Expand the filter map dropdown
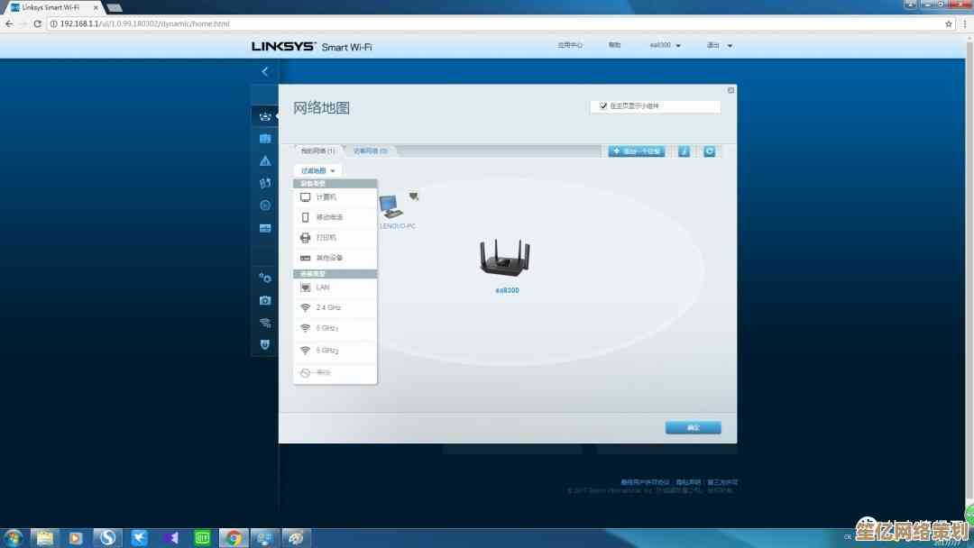 317,170
